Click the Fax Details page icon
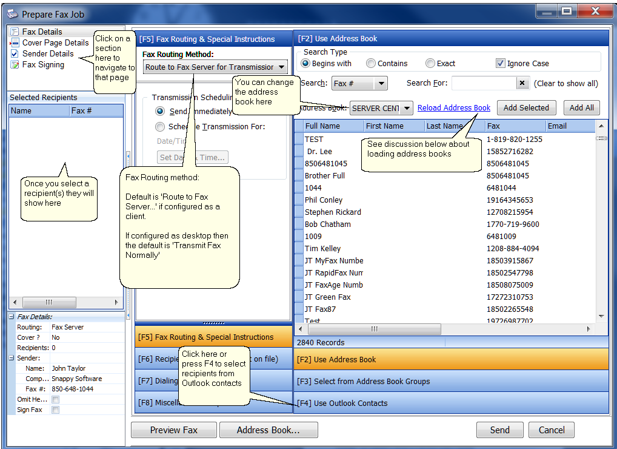 (15, 32)
